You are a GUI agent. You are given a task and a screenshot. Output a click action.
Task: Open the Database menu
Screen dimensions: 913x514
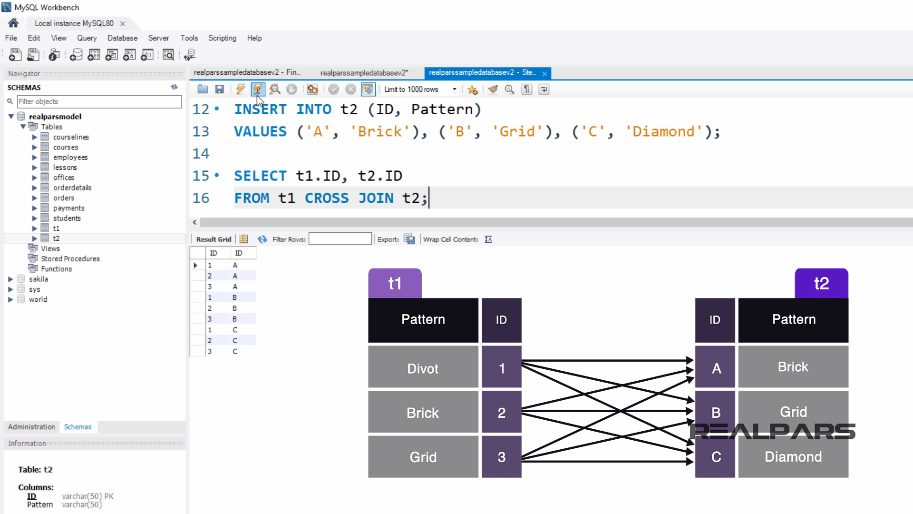tap(122, 38)
